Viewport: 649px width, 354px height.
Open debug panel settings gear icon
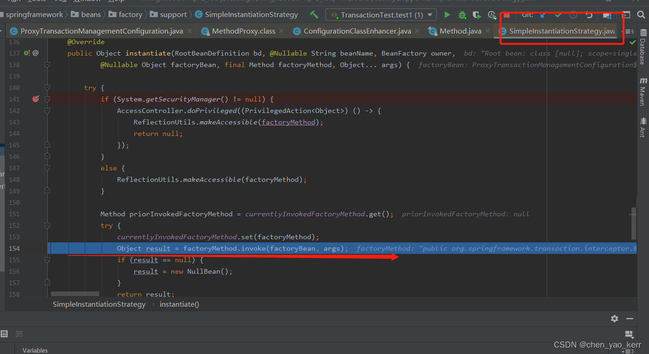615,319
